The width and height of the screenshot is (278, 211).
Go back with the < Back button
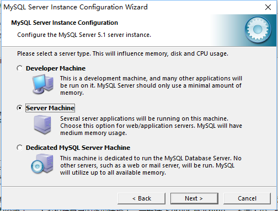[x=141, y=198]
